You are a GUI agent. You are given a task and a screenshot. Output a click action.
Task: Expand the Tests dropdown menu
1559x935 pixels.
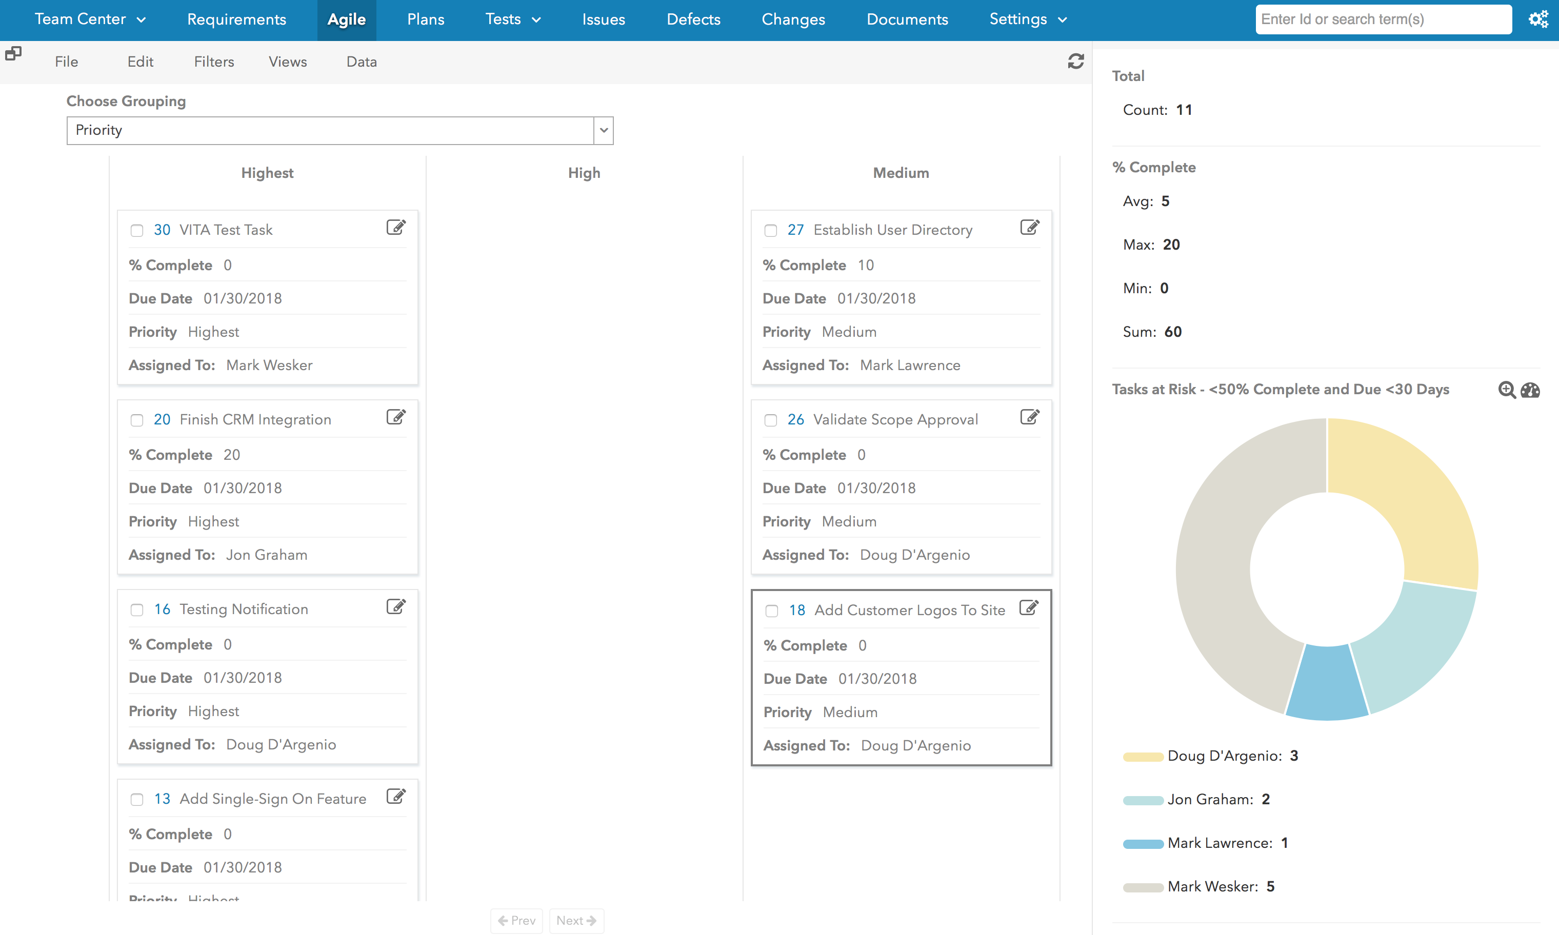[513, 19]
